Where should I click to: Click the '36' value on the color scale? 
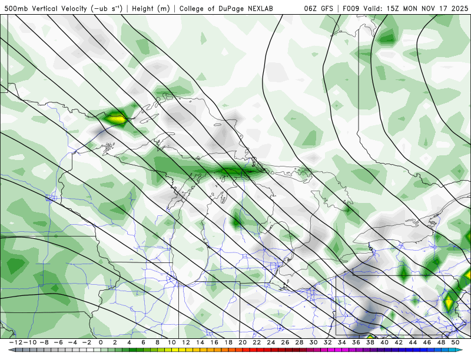tap(356, 342)
